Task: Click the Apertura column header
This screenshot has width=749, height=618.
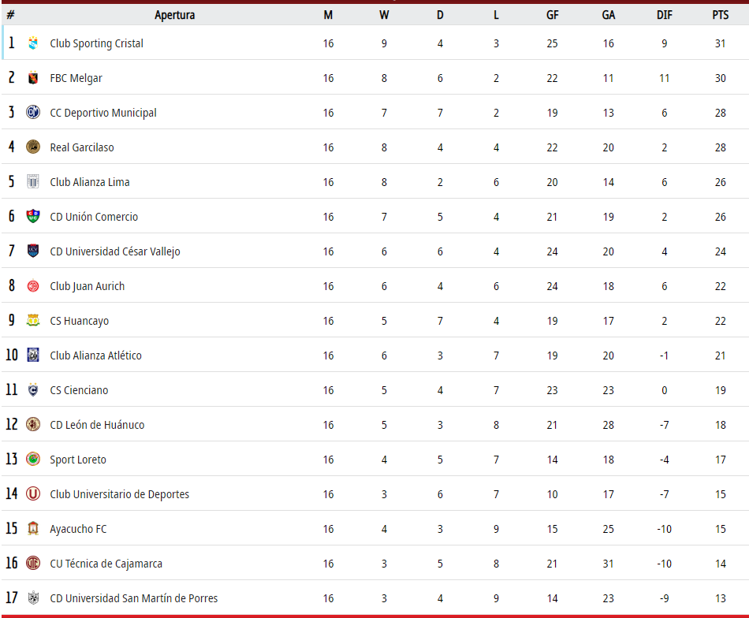Action: point(175,15)
